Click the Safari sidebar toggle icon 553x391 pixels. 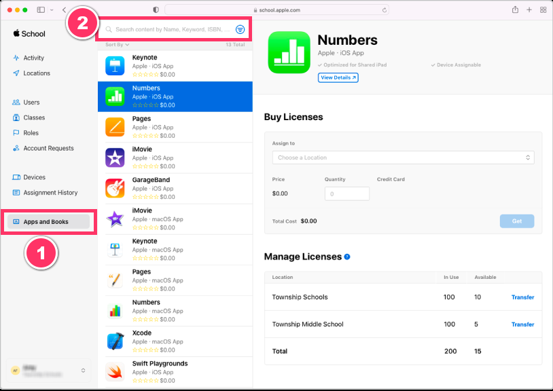(x=41, y=10)
